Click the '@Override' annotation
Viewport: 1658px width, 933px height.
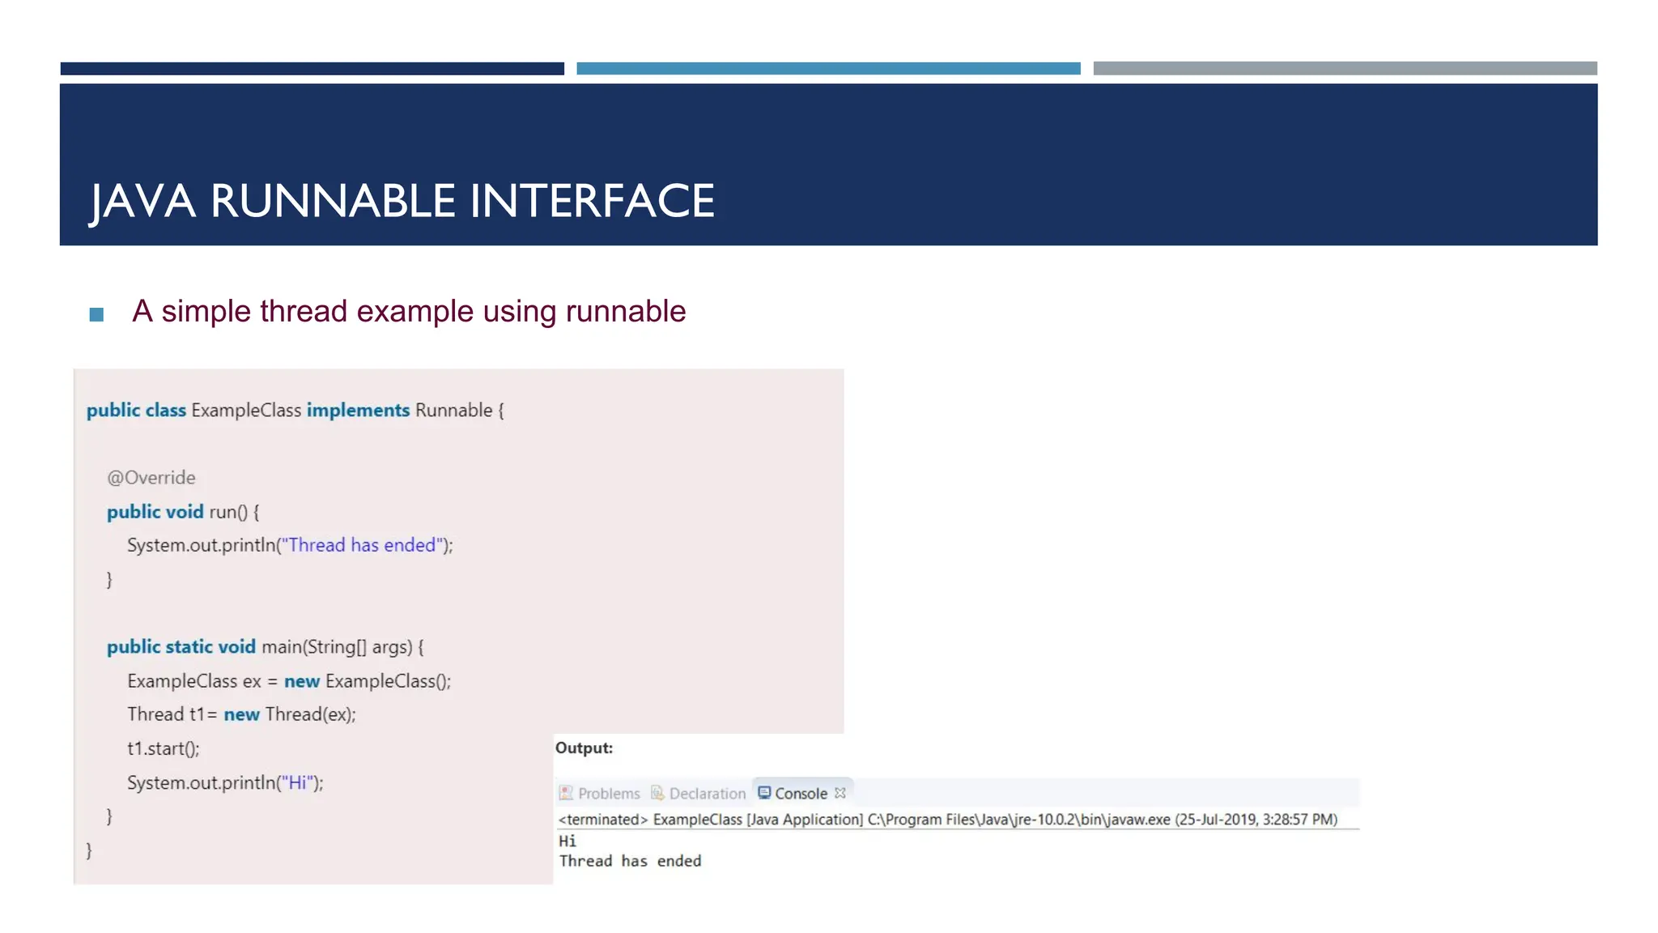click(x=151, y=478)
